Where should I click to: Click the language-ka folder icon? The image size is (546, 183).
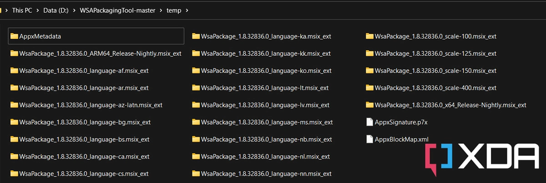point(196,36)
